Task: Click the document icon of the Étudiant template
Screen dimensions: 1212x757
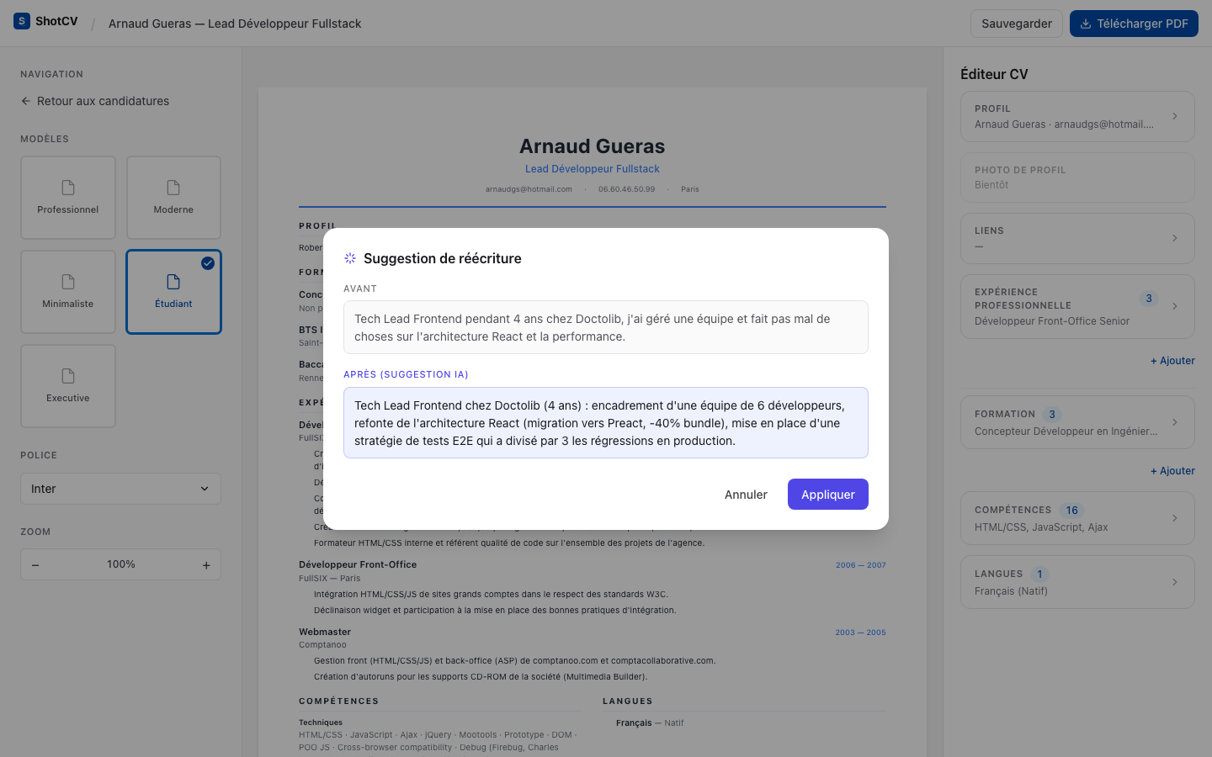Action: tap(173, 281)
